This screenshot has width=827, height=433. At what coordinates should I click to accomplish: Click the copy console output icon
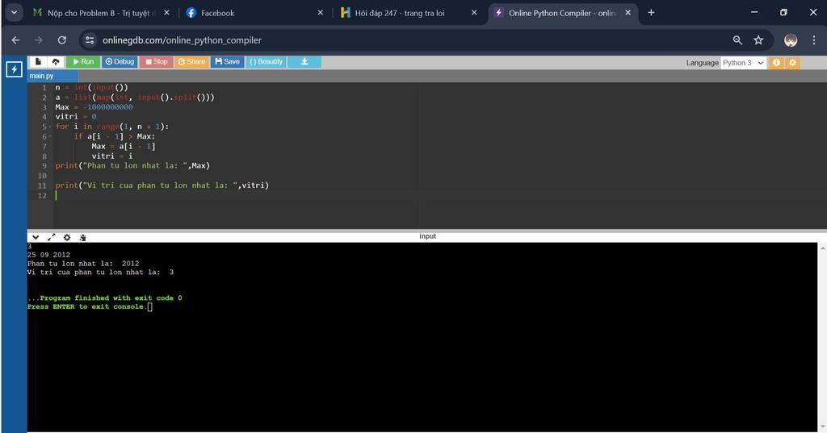click(x=83, y=238)
